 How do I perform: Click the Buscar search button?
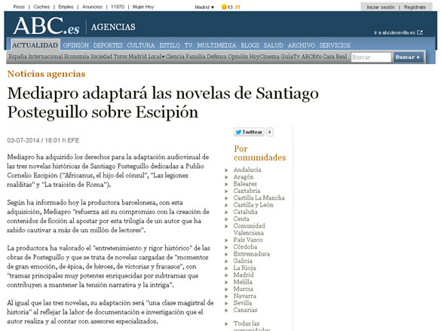pyautogui.click(x=408, y=57)
